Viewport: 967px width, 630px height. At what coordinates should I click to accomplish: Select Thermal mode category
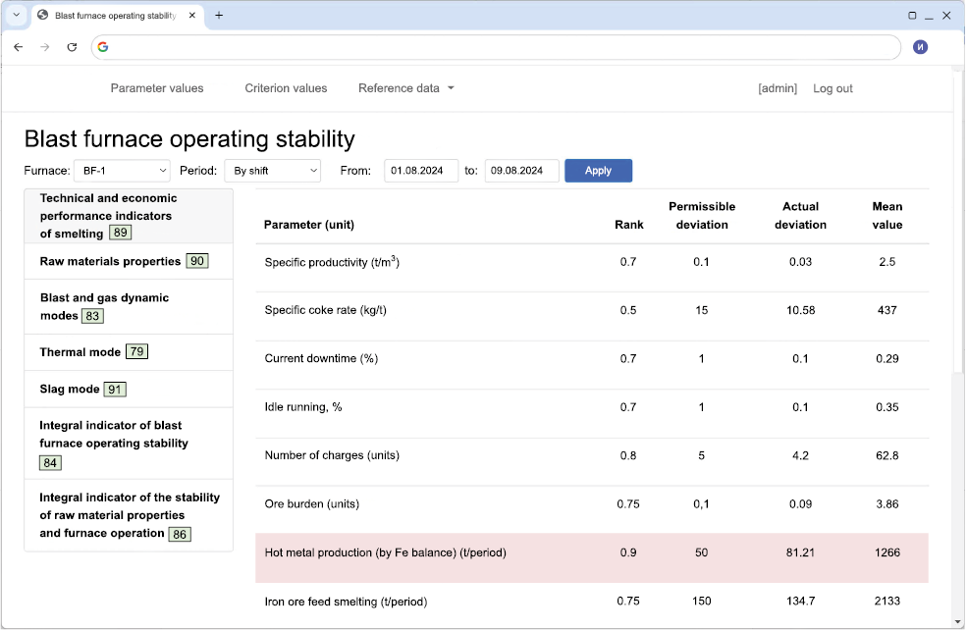[x=81, y=352]
